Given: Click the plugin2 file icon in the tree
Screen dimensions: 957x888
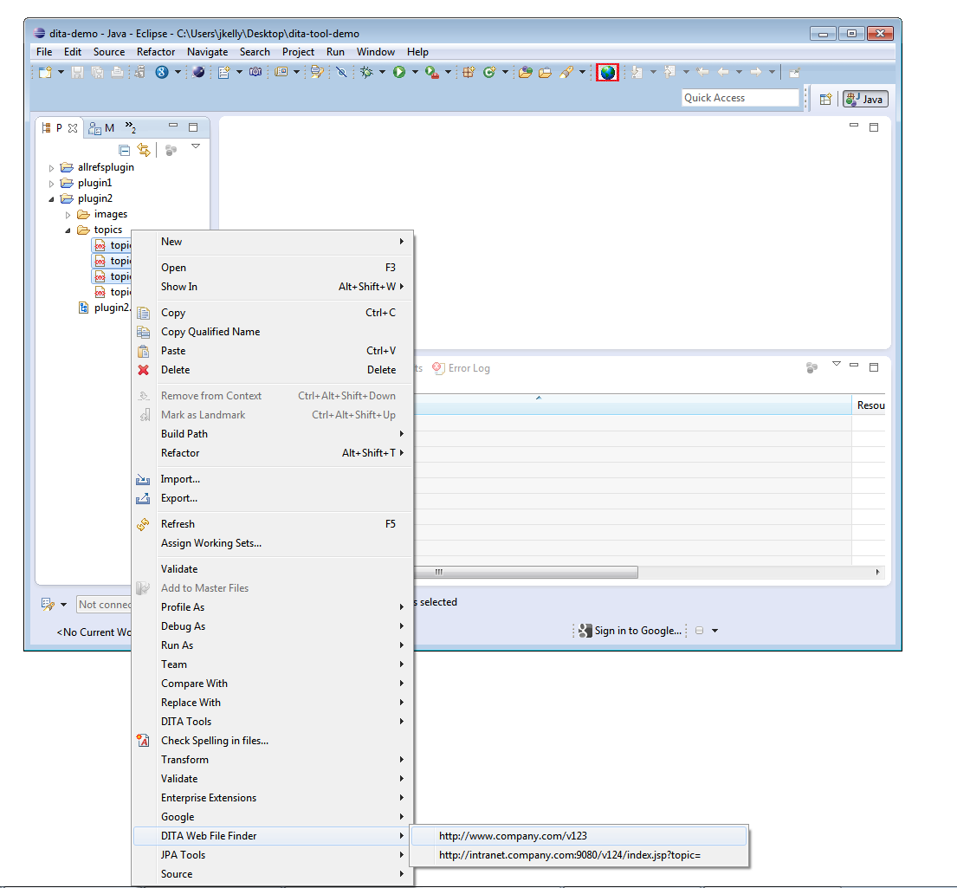Looking at the screenshot, I should pyautogui.click(x=84, y=308).
